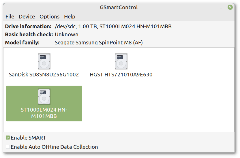The height and width of the screenshot is (158, 240).
Task: Open the Help menu
Action: coord(70,17)
